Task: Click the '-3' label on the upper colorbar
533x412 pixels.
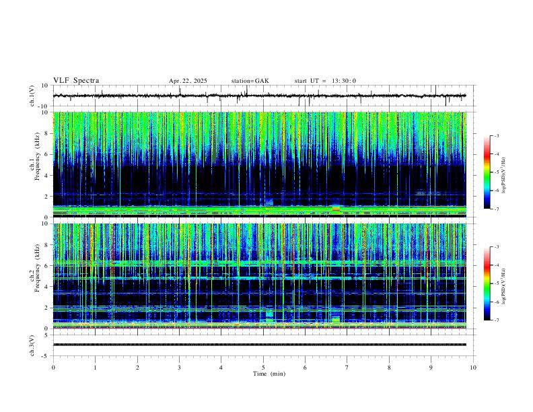Action: pyautogui.click(x=496, y=135)
